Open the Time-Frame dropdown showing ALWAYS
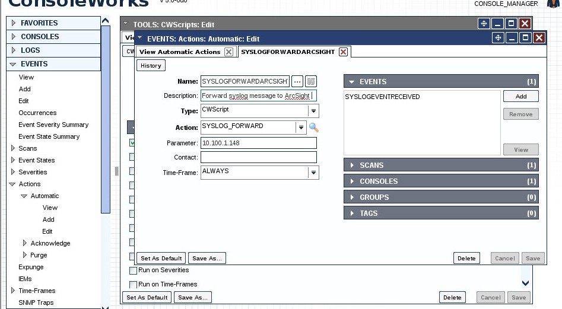Screen dimensions: 562x309 coord(313,173)
